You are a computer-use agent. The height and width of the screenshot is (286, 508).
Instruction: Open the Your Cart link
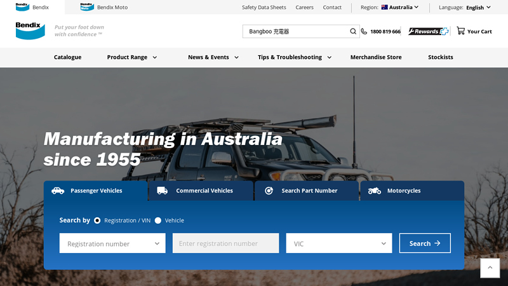point(474,31)
